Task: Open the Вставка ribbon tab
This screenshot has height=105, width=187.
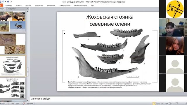Action: [x=18, y=5]
